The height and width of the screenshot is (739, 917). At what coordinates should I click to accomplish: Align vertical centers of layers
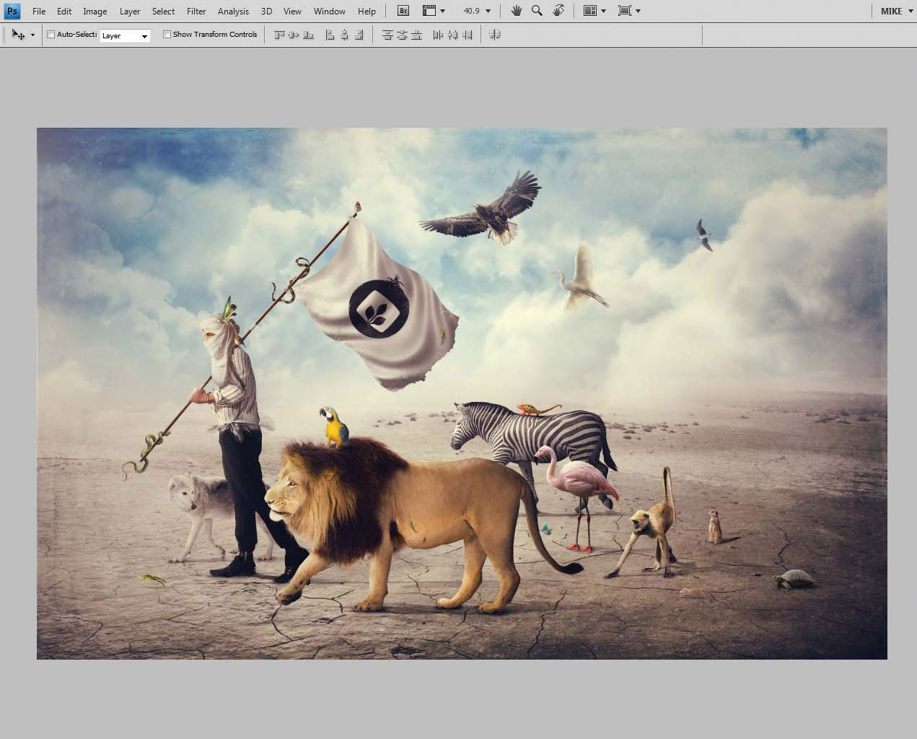click(293, 35)
